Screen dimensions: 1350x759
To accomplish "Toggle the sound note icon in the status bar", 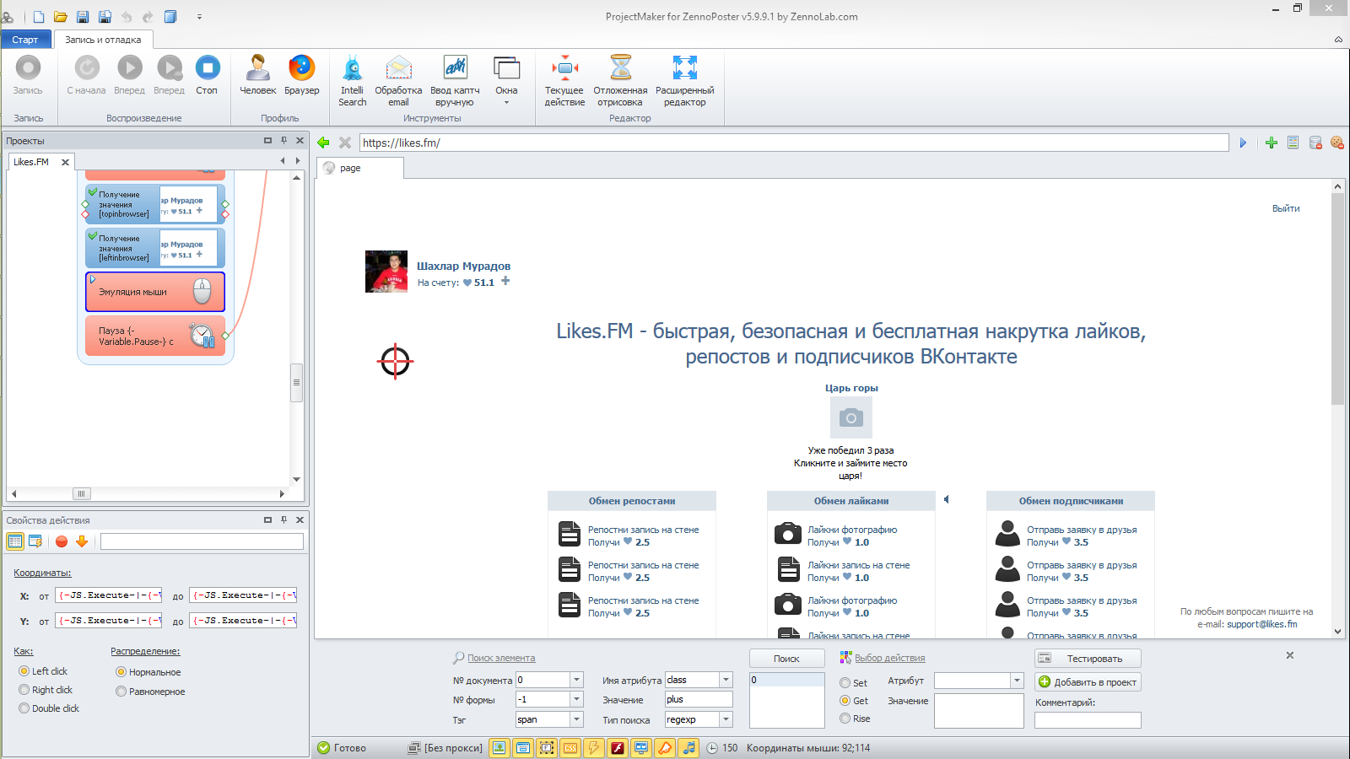I will click(x=689, y=748).
